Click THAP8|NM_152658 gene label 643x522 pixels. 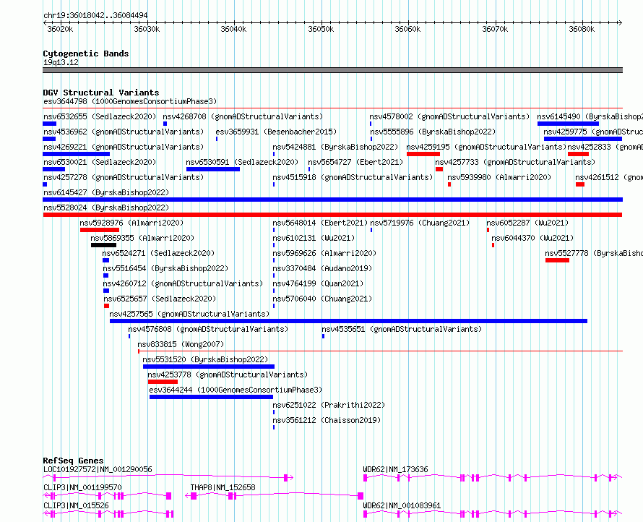click(x=223, y=487)
